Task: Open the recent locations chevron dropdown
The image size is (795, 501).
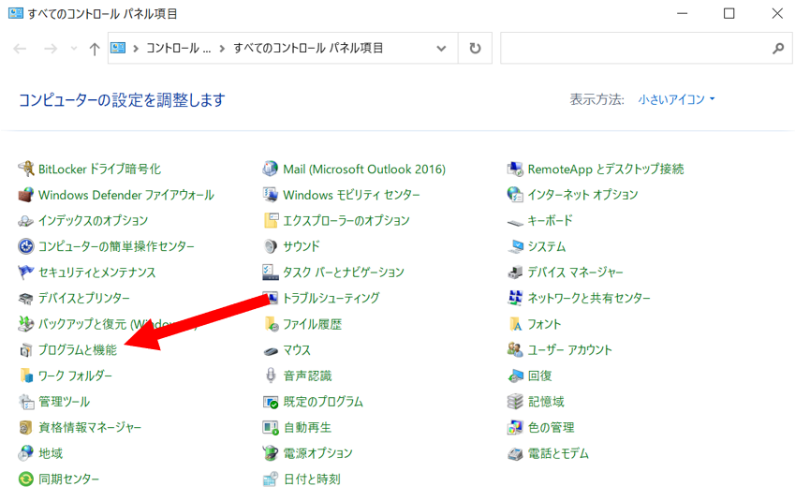Action: 74,48
